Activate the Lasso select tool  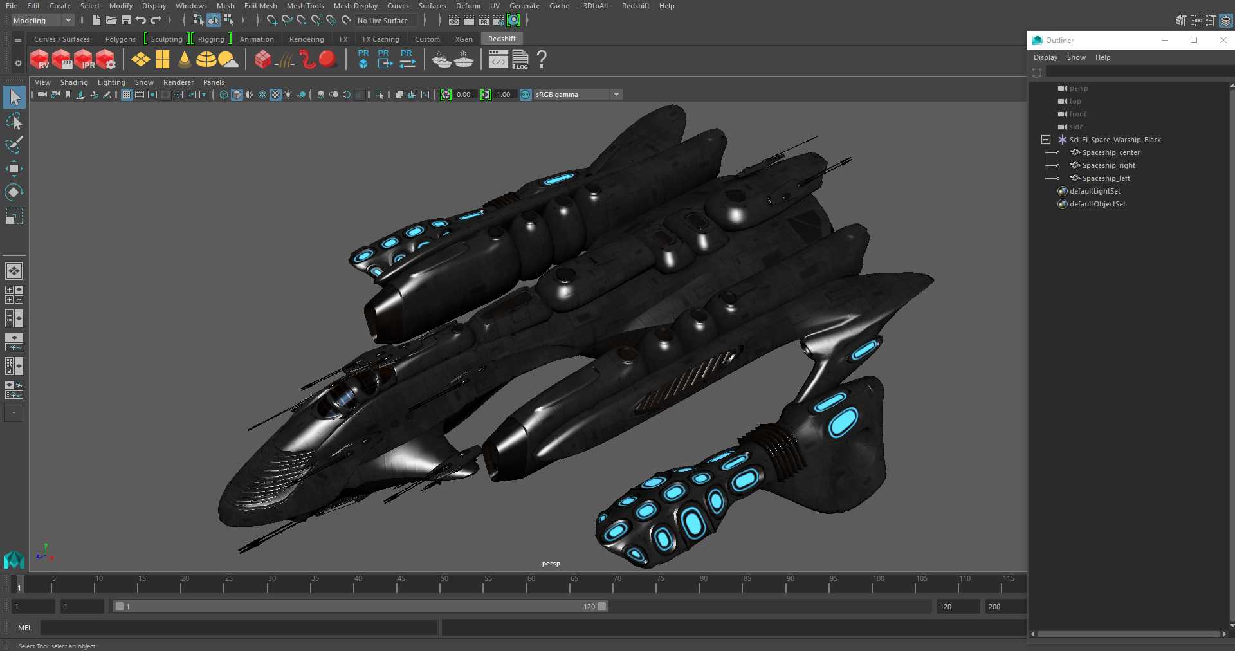coord(14,122)
